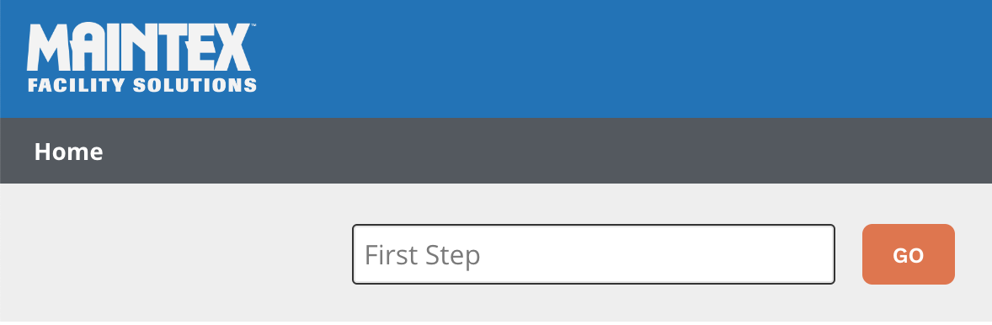Screen dimensions: 992x325
Task: Submit the search with the GO button
Action: tap(908, 254)
